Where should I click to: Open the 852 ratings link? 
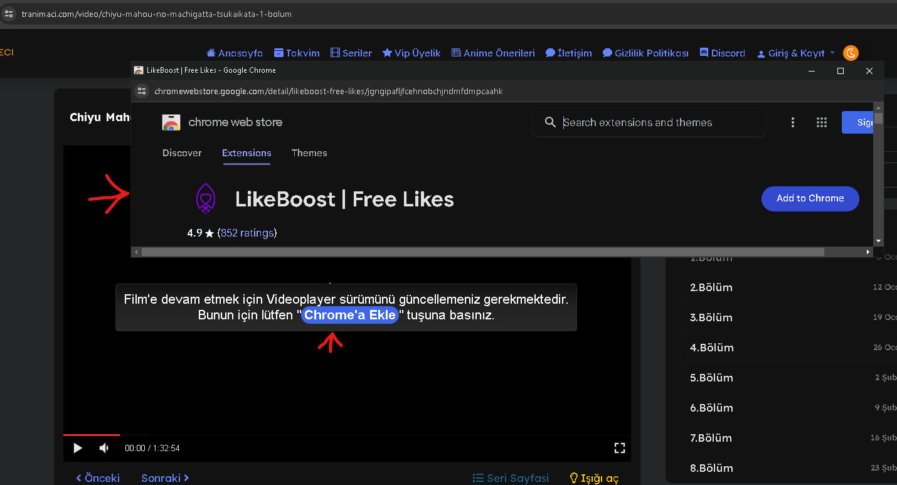[247, 233]
